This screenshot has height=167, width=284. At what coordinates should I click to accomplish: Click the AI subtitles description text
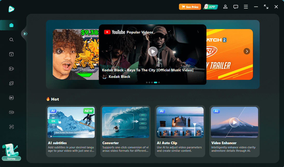tap(71, 149)
